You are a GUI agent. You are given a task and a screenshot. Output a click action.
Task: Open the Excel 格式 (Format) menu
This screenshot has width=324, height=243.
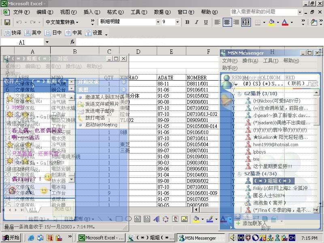(x=115, y=12)
